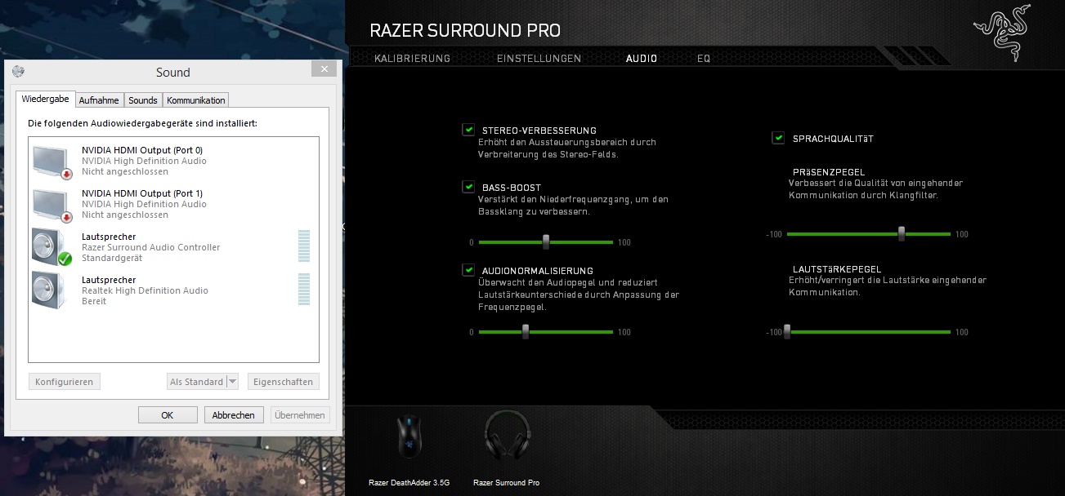1065x496 pixels.
Task: Click the Konfigurieren button
Action: [65, 382]
